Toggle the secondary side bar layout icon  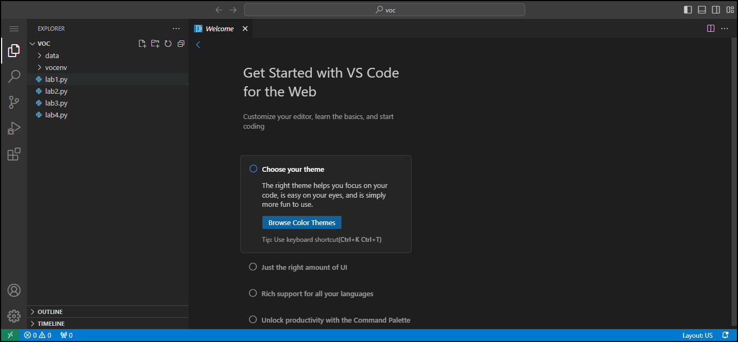716,10
